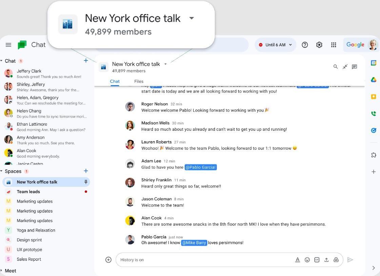380x276 pixels.
Task: Click the search in conversation icon
Action: coord(335,67)
